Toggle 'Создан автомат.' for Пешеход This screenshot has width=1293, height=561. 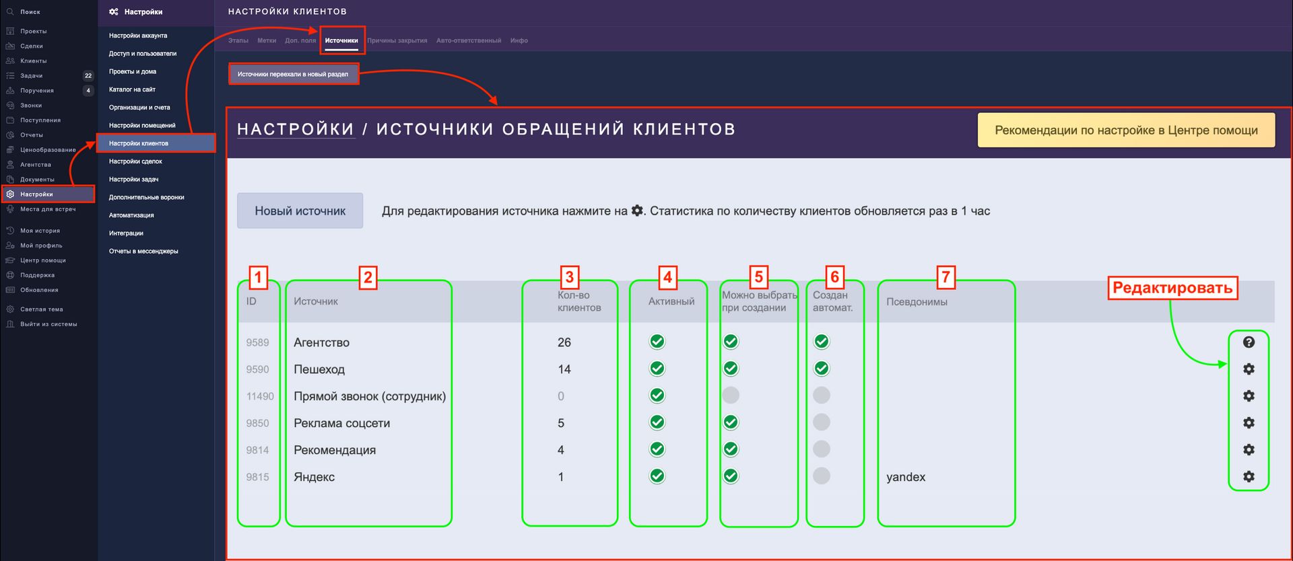tap(822, 369)
